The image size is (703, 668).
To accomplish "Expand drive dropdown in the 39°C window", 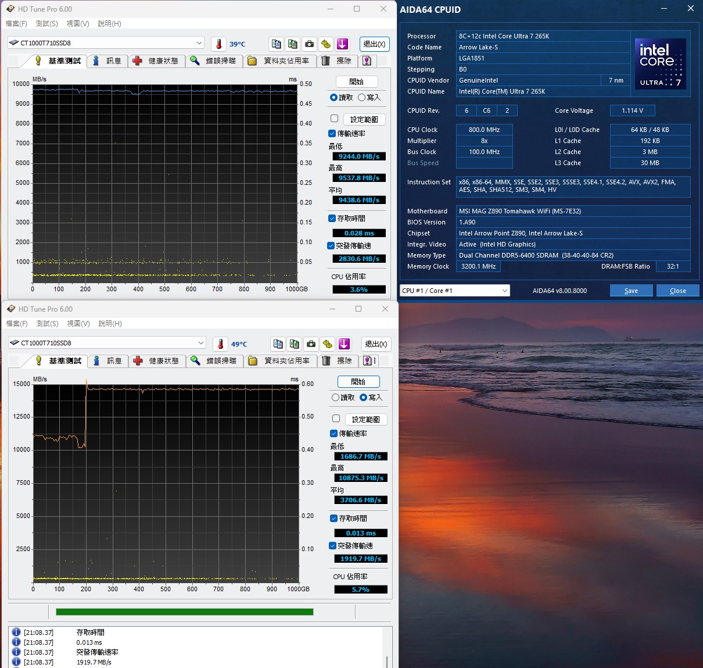I will click(x=199, y=43).
